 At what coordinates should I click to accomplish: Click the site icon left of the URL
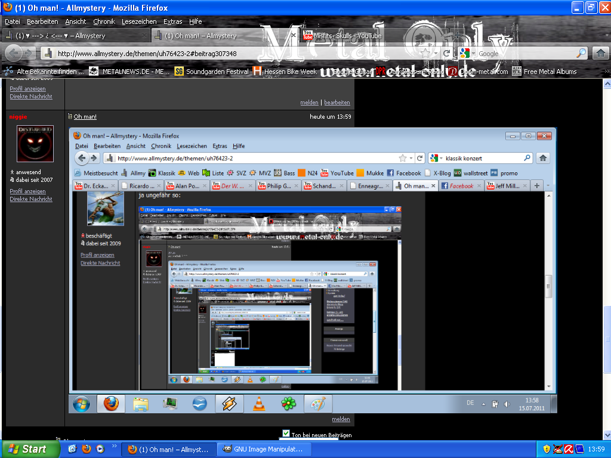click(48, 53)
